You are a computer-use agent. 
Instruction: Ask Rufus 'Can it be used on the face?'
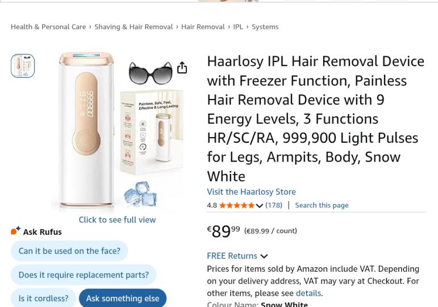pos(69,251)
